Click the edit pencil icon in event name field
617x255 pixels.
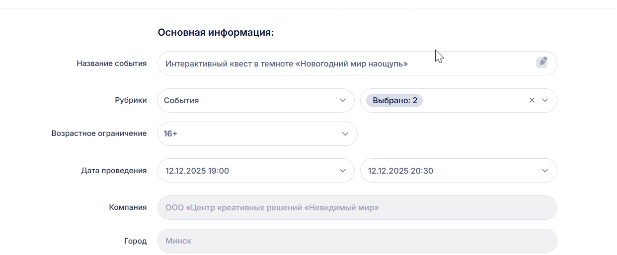tap(541, 63)
